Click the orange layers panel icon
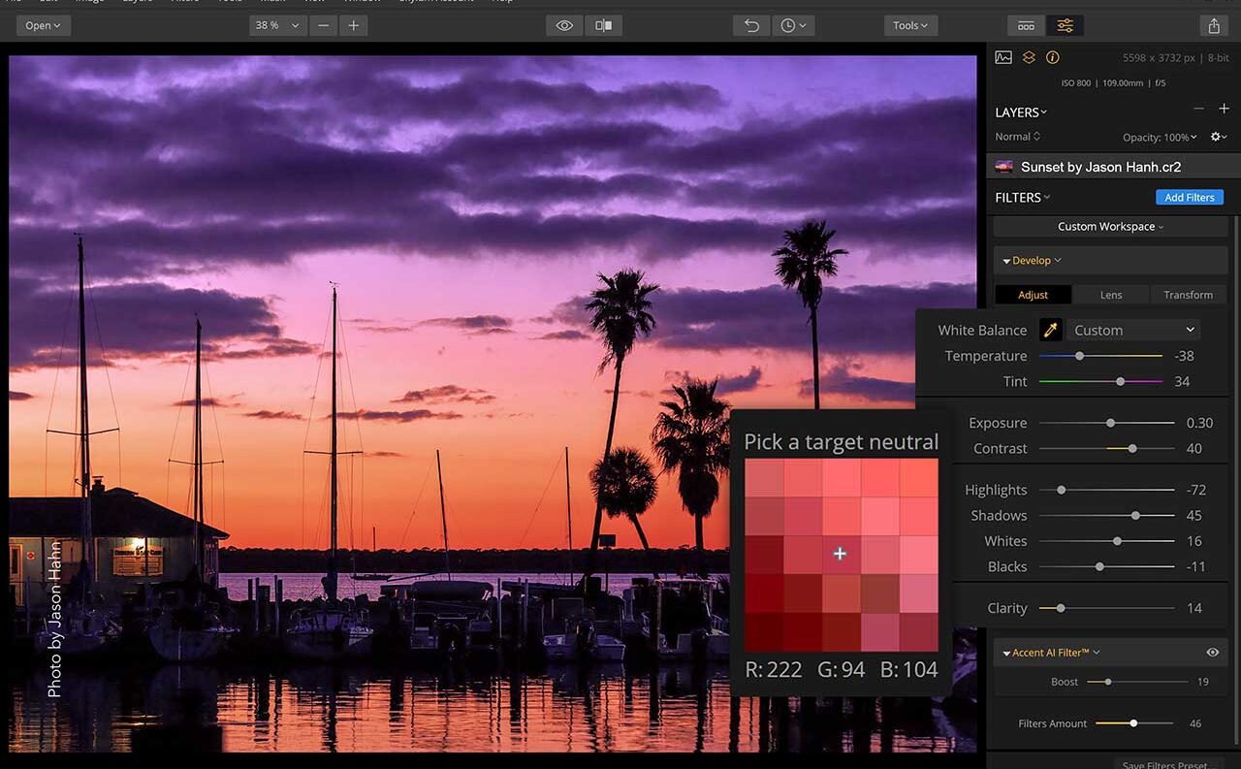Image resolution: width=1241 pixels, height=769 pixels. (1029, 57)
